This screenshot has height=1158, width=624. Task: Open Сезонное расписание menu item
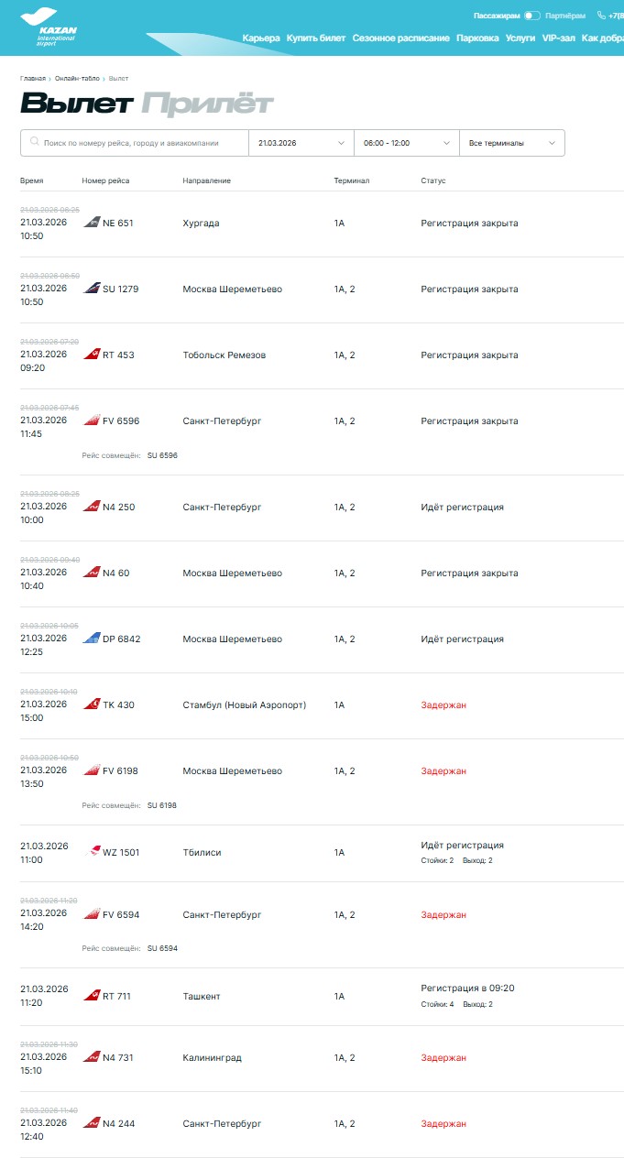point(400,38)
